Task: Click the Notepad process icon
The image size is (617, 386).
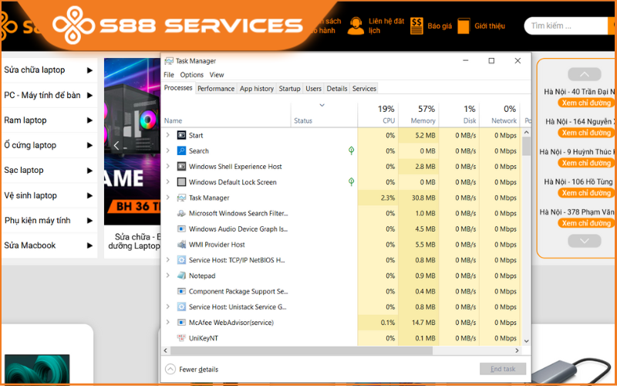Action: tap(181, 276)
